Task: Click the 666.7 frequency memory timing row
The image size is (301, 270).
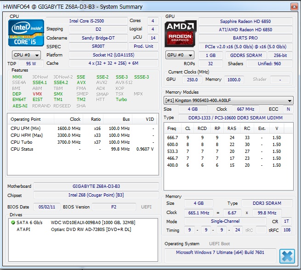Action: [225, 137]
